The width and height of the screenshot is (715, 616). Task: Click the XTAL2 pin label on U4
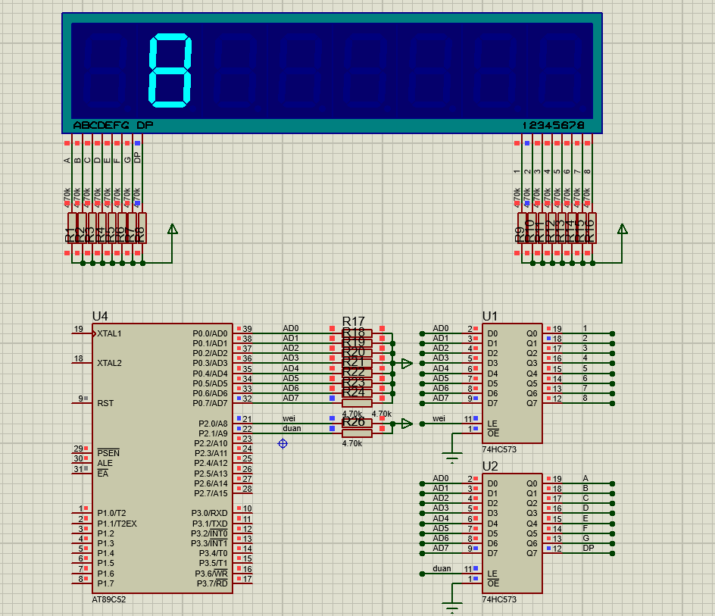pos(109,363)
